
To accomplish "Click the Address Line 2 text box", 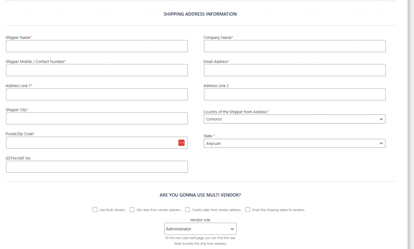I will tap(294, 94).
